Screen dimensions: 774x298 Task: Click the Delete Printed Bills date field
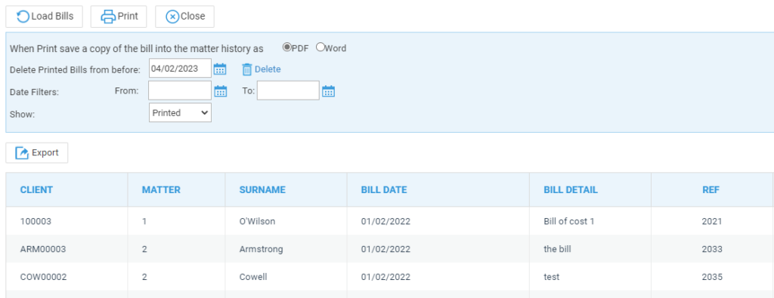[x=180, y=69]
